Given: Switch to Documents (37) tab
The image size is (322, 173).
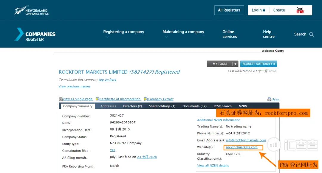Looking at the screenshot, I should [x=194, y=106].
